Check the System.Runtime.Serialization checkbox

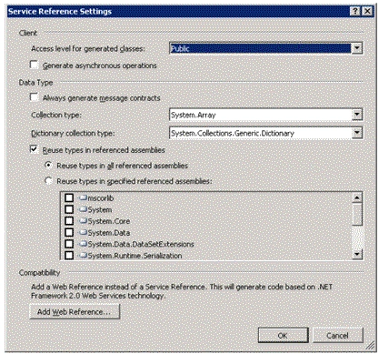(69, 256)
